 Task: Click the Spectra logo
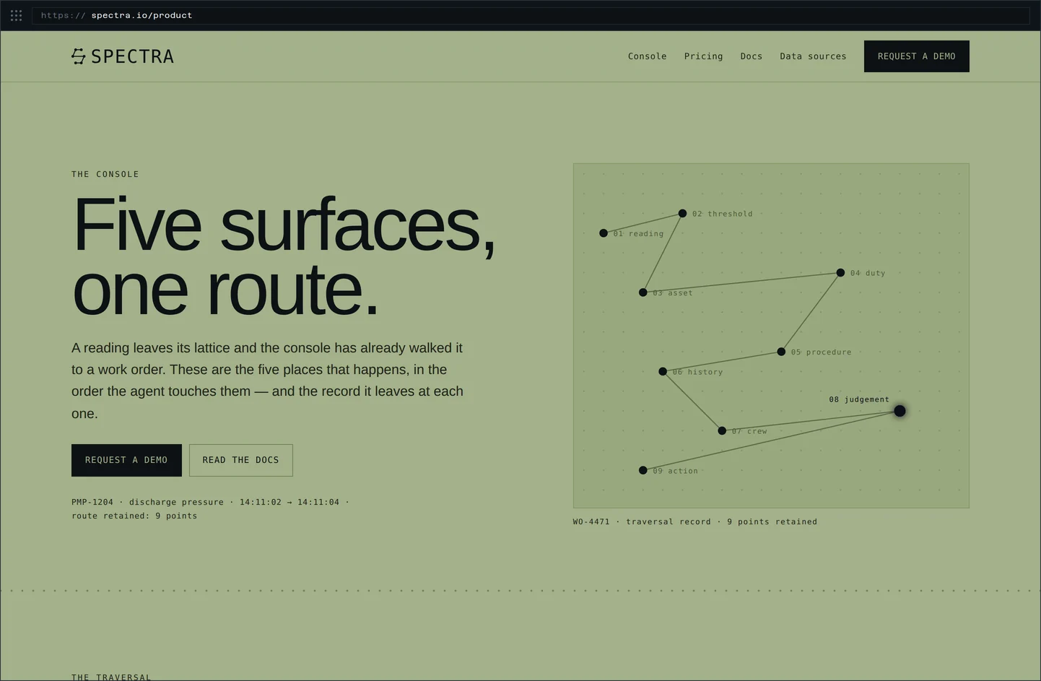tap(123, 56)
